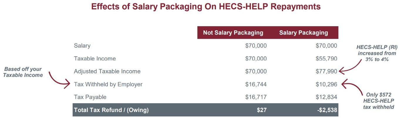Click the $16,744 tax withheld value
Screen dimensions: 401x122
tap(256, 84)
